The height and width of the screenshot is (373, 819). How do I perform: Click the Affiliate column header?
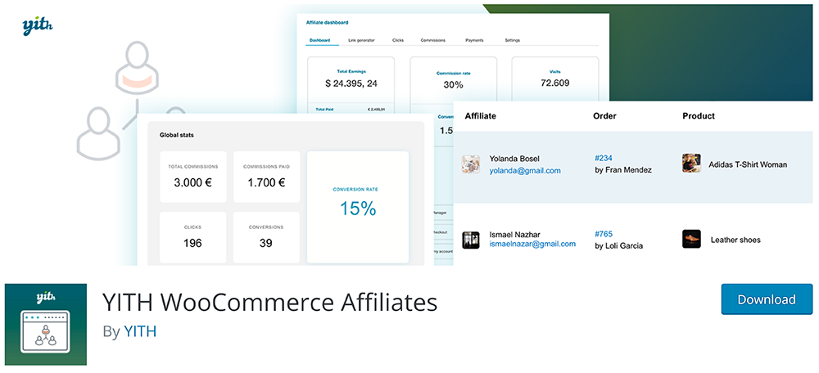pos(481,116)
